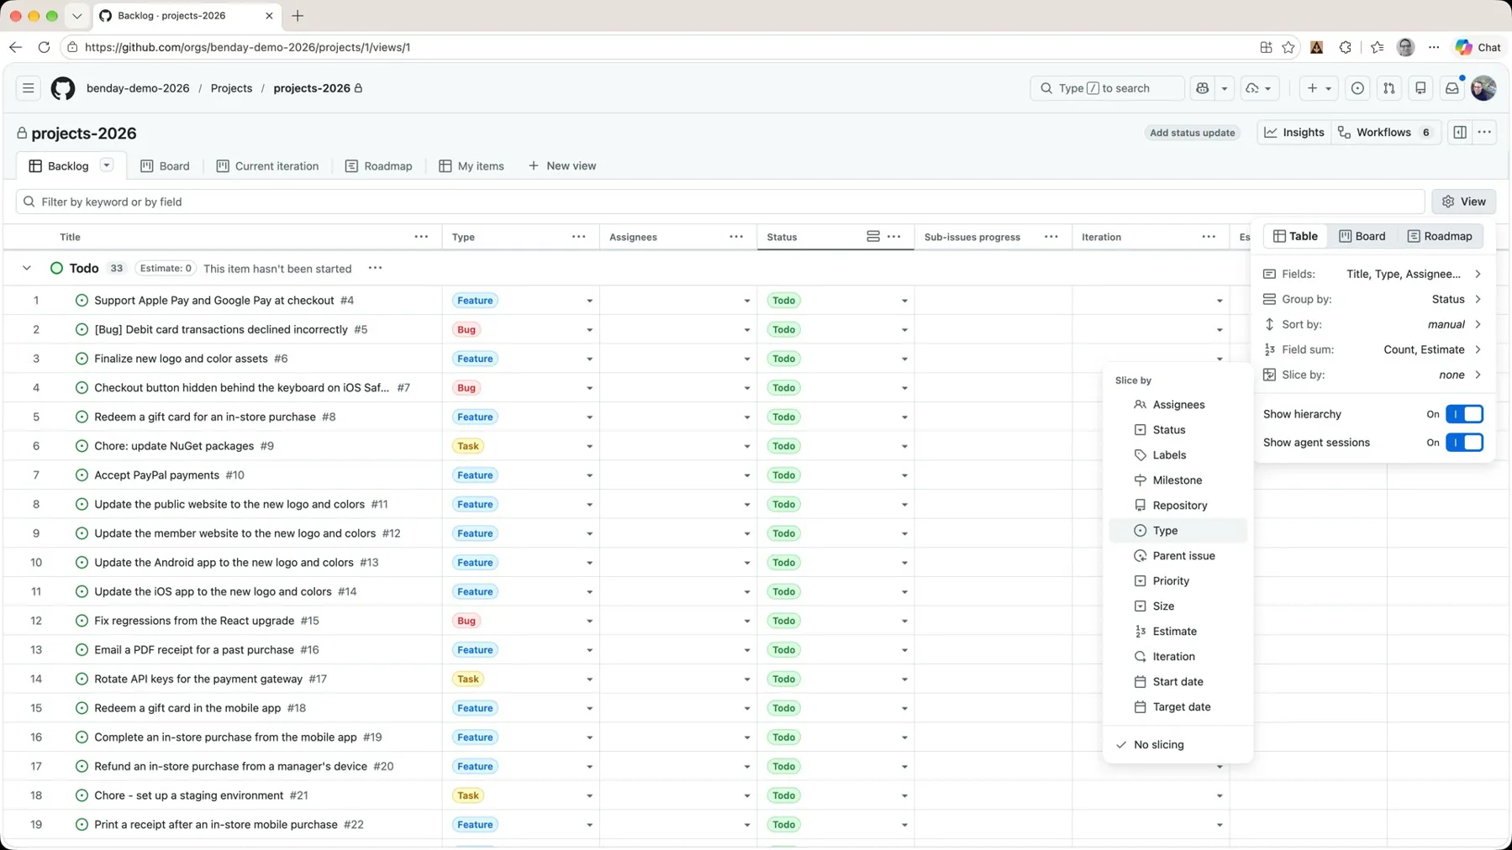Select Roadmap layout in View menu

(x=1440, y=236)
